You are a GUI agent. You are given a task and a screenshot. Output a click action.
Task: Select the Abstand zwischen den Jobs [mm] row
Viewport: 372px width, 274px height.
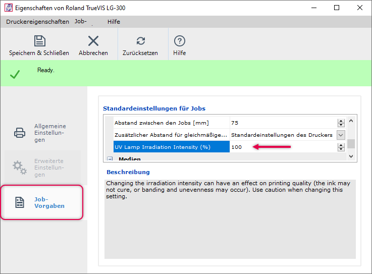(x=172, y=123)
